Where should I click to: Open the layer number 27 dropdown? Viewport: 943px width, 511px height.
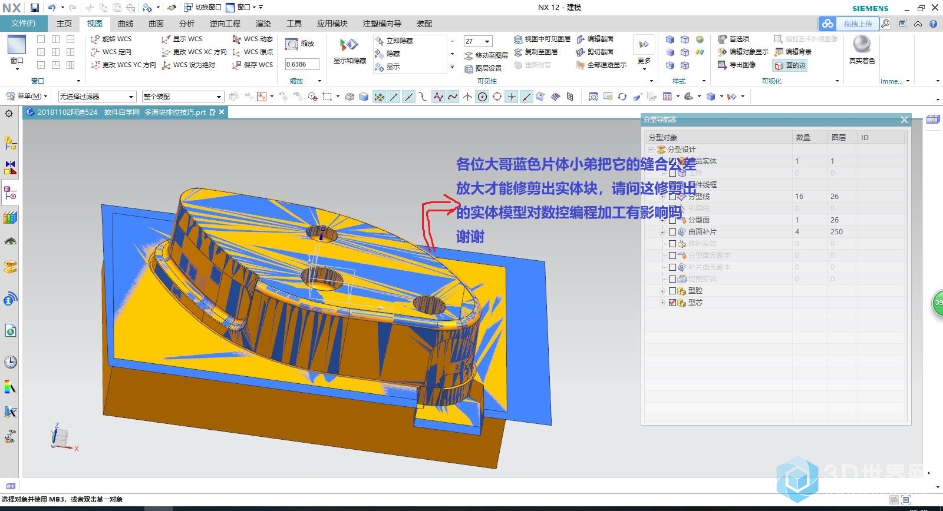click(487, 41)
